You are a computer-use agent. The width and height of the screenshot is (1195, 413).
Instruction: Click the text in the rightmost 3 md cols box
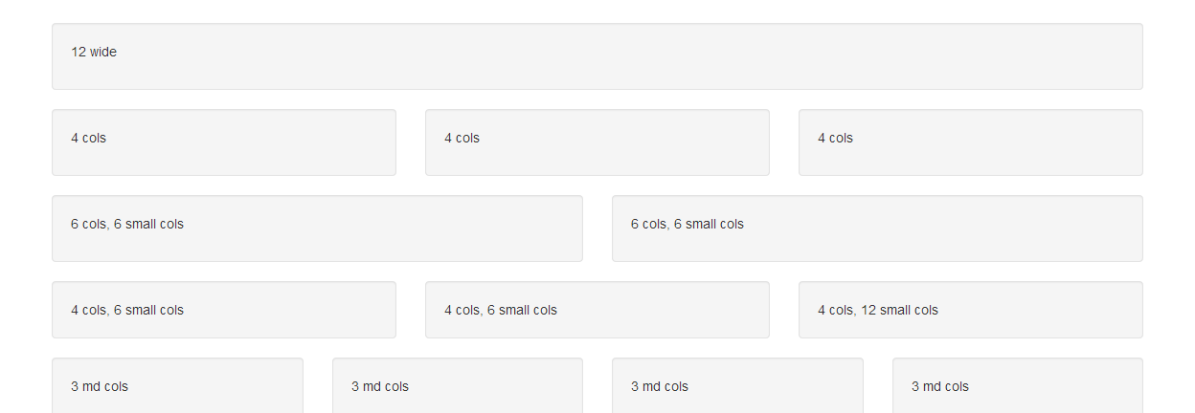[940, 386]
